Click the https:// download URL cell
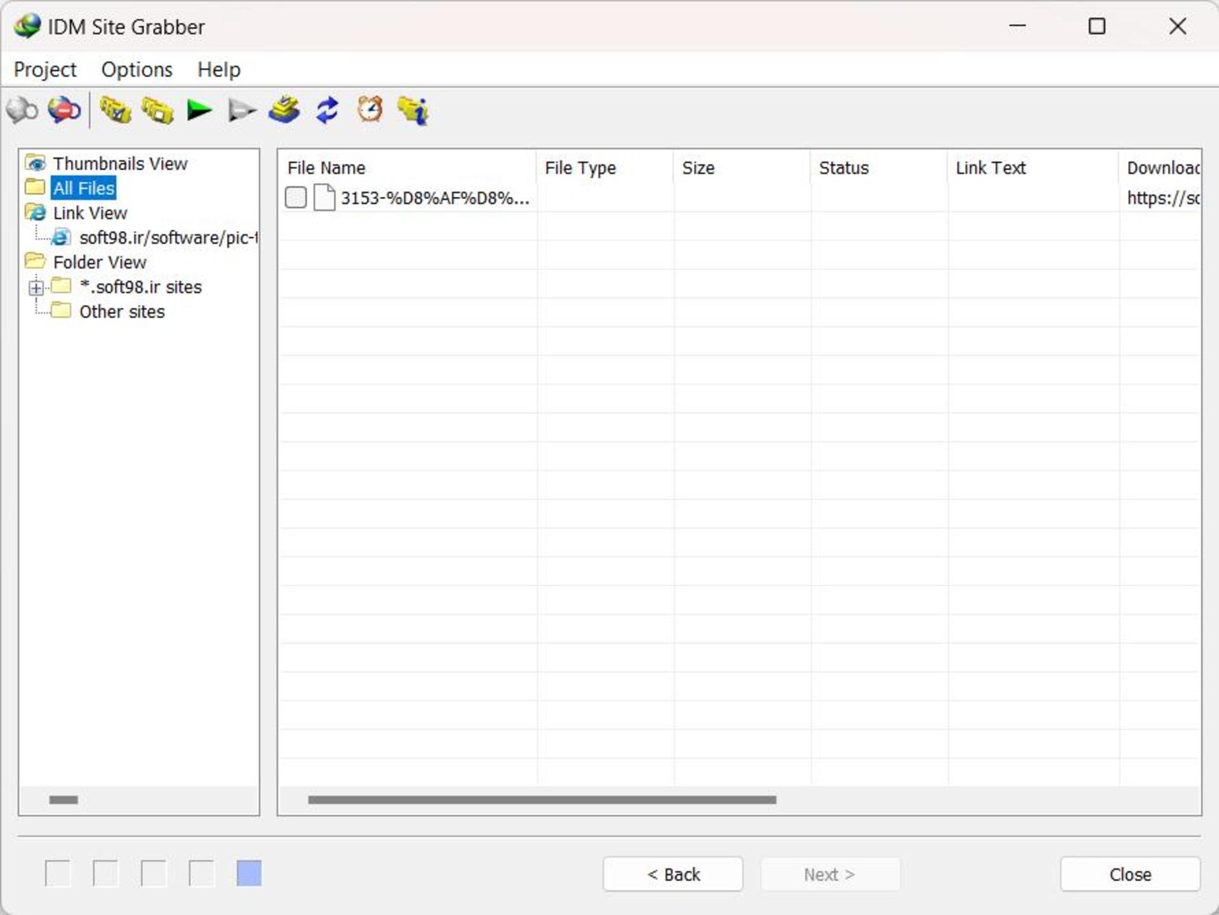1219x915 pixels. click(x=1162, y=198)
